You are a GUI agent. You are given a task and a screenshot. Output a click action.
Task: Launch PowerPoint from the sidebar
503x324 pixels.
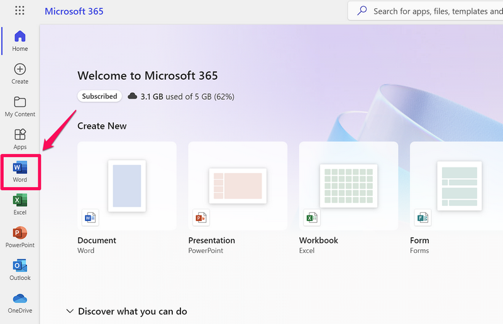coord(20,237)
